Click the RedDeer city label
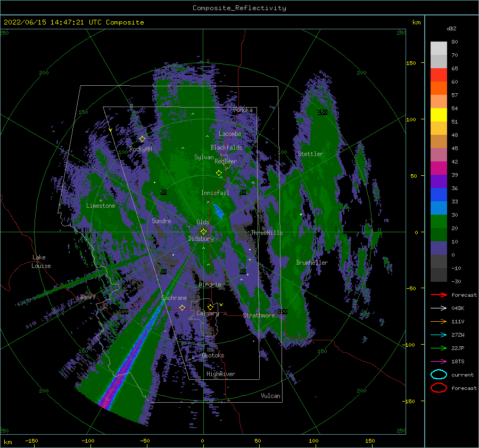 (226, 161)
